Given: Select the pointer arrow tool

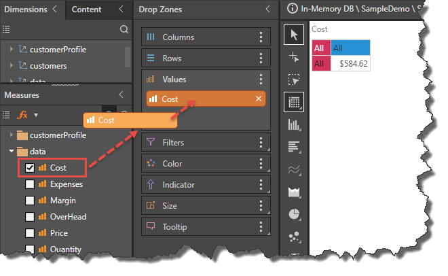Looking at the screenshot, I should [x=294, y=34].
